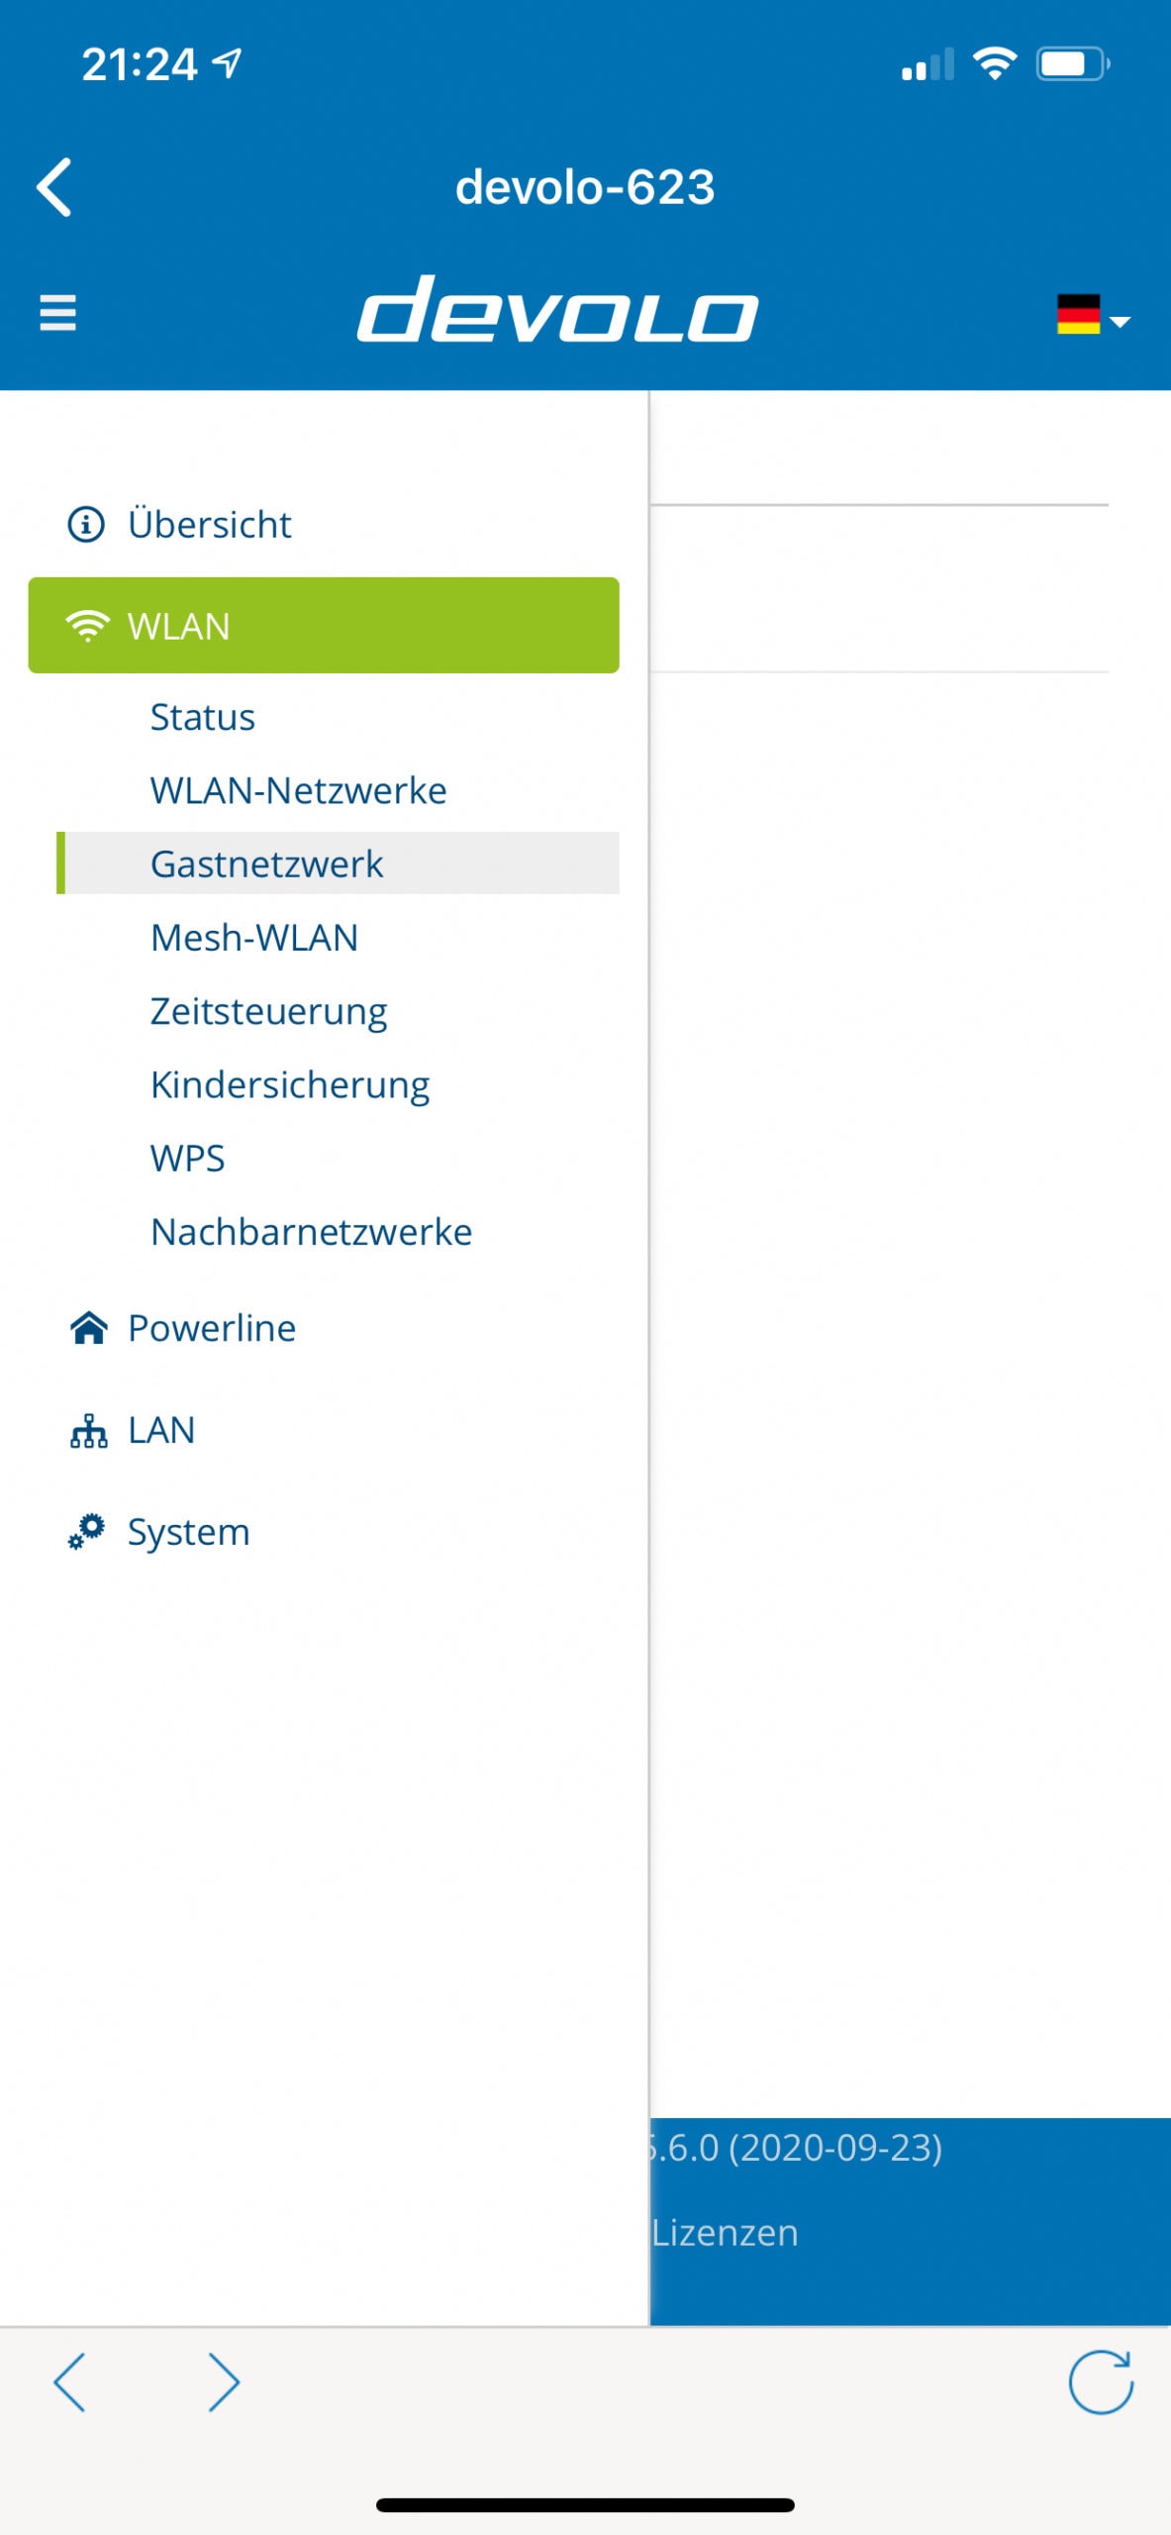Image resolution: width=1171 pixels, height=2535 pixels.
Task: Open Zeitsteuerung submenu entry
Action: pos(268,1011)
